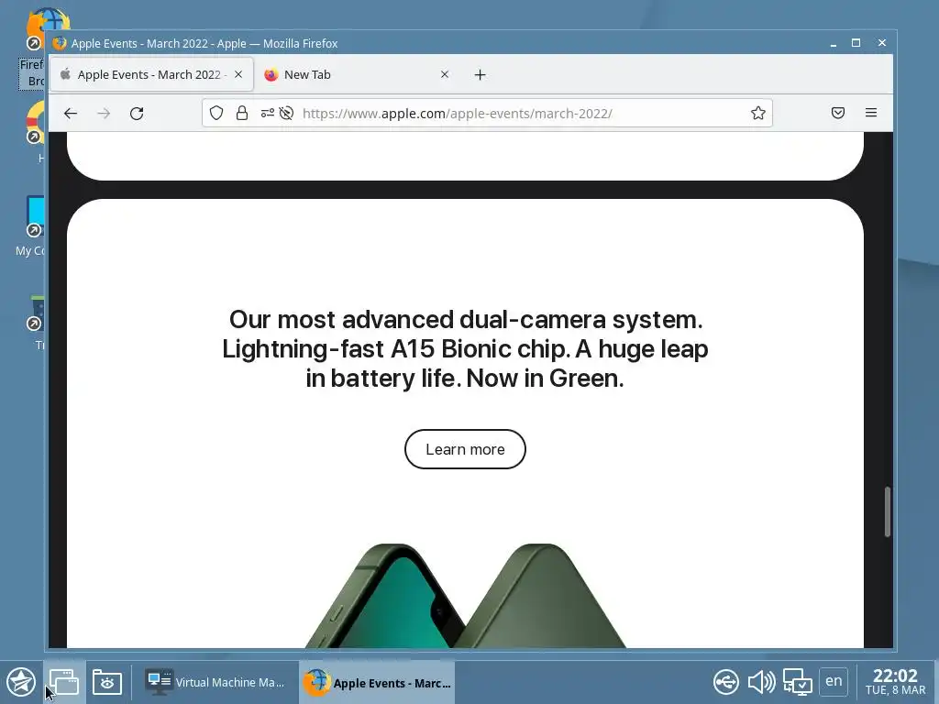Bookmark this page with the star
Viewport: 939px width, 704px height.
click(758, 113)
